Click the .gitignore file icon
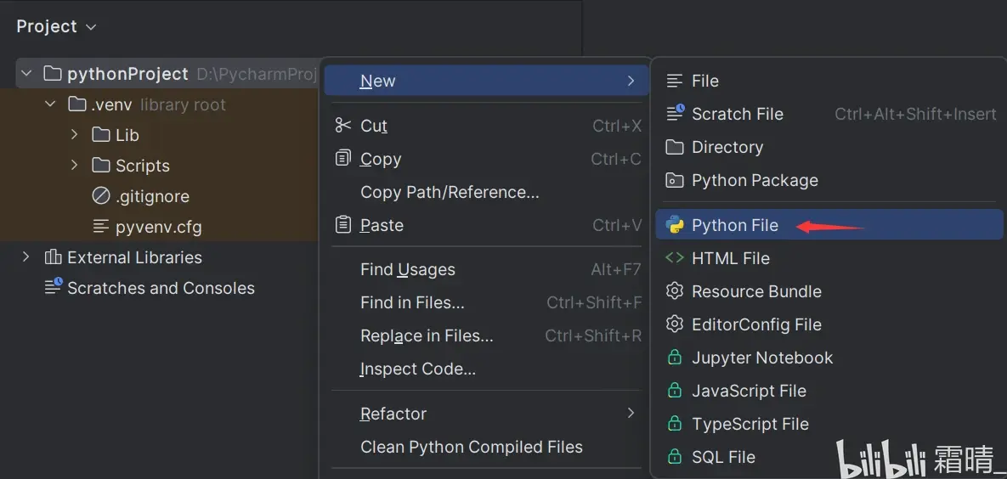Screen dimensions: 1007x479 [x=101, y=196]
